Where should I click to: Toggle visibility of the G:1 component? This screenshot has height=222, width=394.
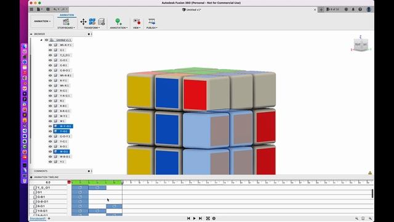tap(50, 50)
